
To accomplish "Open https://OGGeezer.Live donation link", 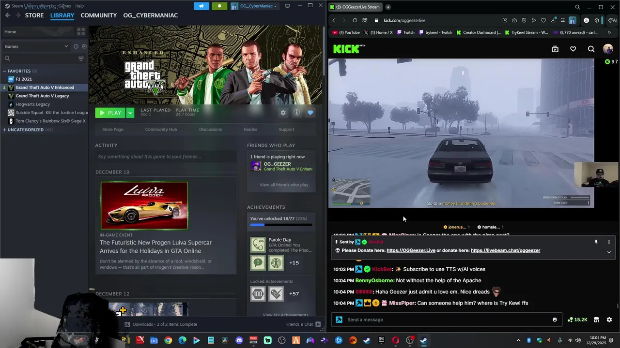I will coord(411,250).
